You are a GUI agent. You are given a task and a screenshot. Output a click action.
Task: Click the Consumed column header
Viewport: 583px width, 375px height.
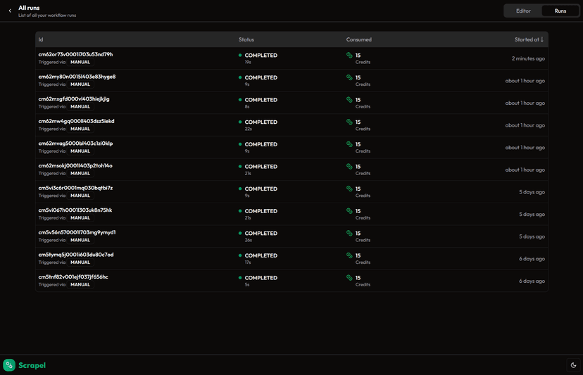[x=359, y=39]
